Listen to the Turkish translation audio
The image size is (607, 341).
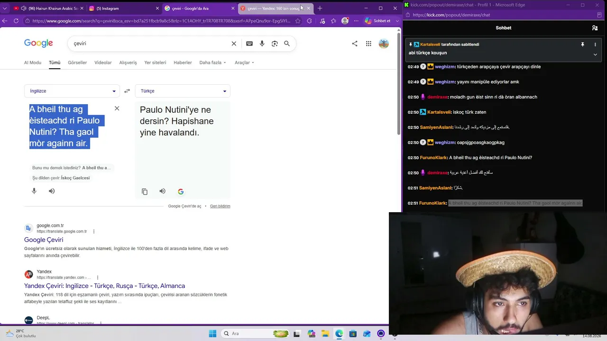point(162,191)
